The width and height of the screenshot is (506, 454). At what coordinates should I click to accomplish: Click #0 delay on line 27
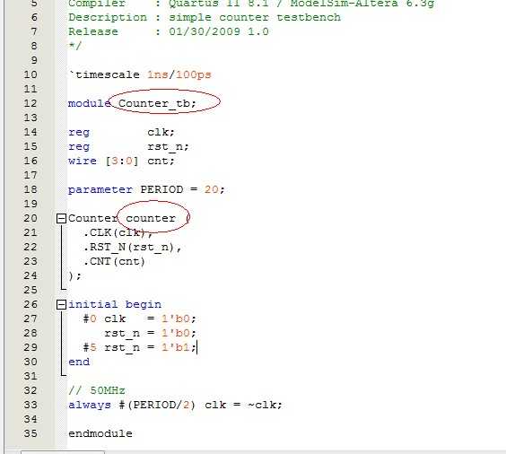click(x=90, y=319)
